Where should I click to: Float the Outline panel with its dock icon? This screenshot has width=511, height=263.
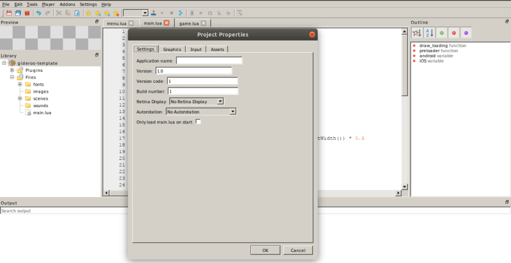tap(507, 21)
